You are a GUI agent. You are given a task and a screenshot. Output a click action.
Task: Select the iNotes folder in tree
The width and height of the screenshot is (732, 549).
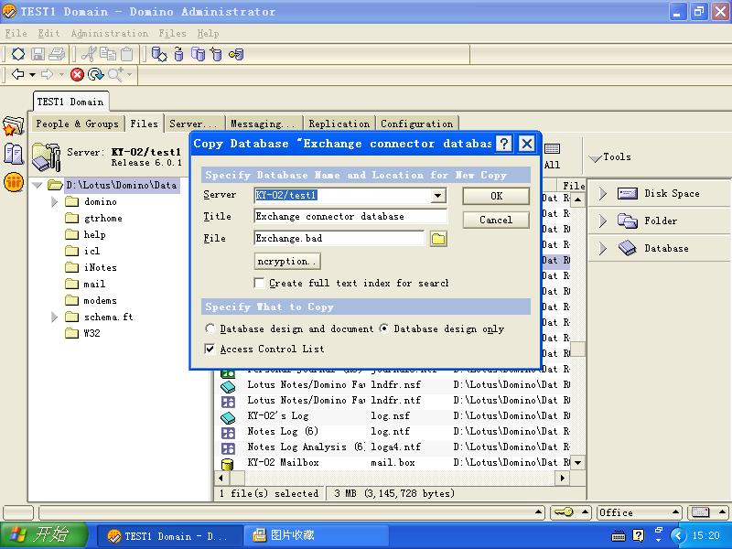[100, 268]
